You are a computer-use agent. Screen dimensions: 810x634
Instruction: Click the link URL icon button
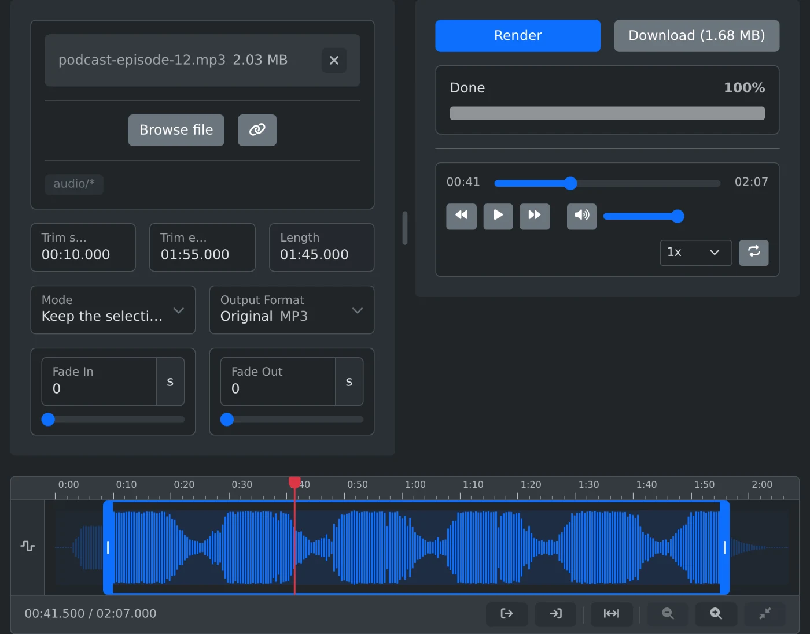coord(257,130)
